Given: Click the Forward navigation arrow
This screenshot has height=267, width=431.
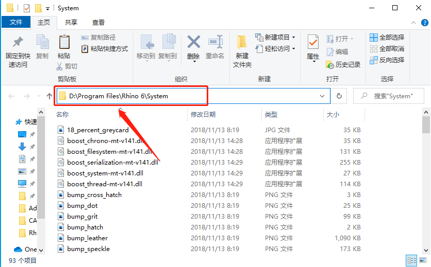Looking at the screenshot, I should 27,96.
